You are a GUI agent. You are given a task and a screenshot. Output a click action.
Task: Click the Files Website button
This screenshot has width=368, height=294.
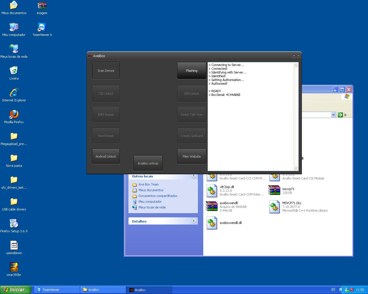pyautogui.click(x=191, y=156)
